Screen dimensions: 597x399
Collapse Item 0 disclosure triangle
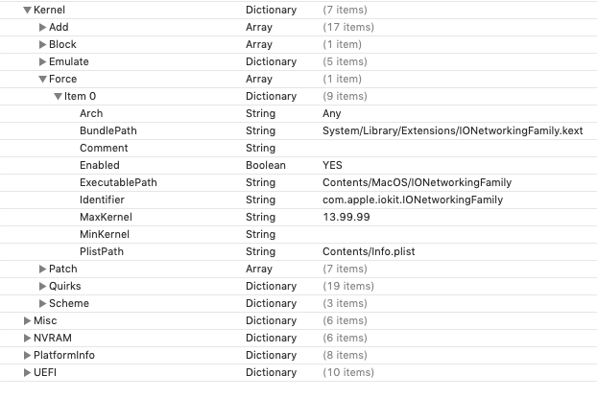click(58, 97)
